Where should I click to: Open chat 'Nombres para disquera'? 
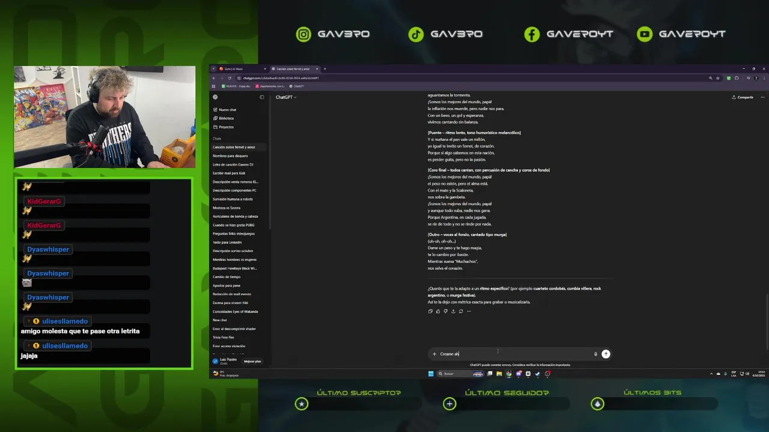230,156
